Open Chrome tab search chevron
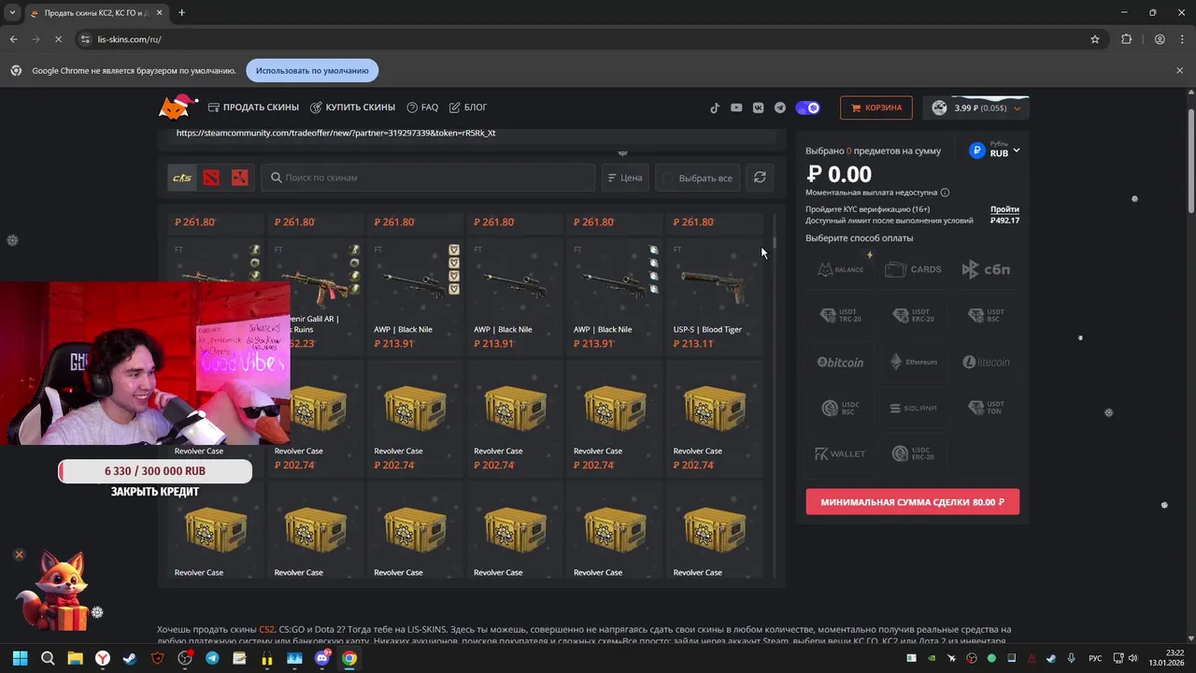 [12, 12]
